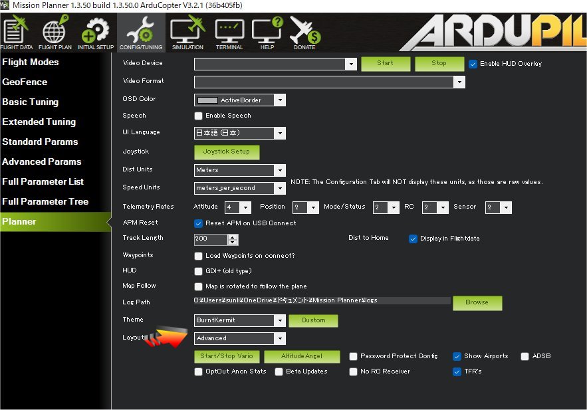Open the Terminal screen
Viewport: 587px width, 410px height.
point(229,33)
